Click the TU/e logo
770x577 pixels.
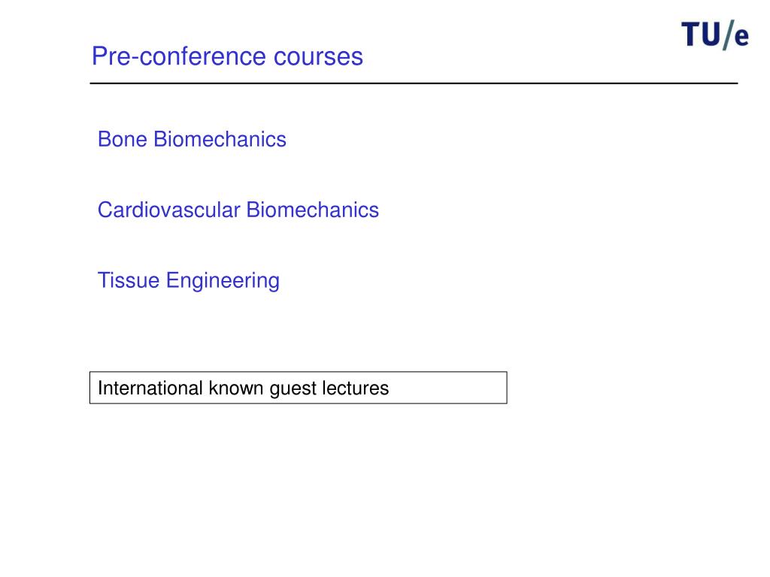coord(715,35)
